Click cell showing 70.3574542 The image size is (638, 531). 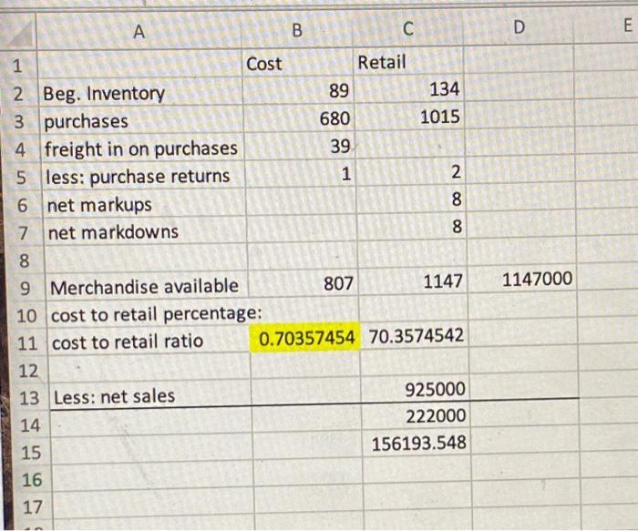[x=415, y=336]
